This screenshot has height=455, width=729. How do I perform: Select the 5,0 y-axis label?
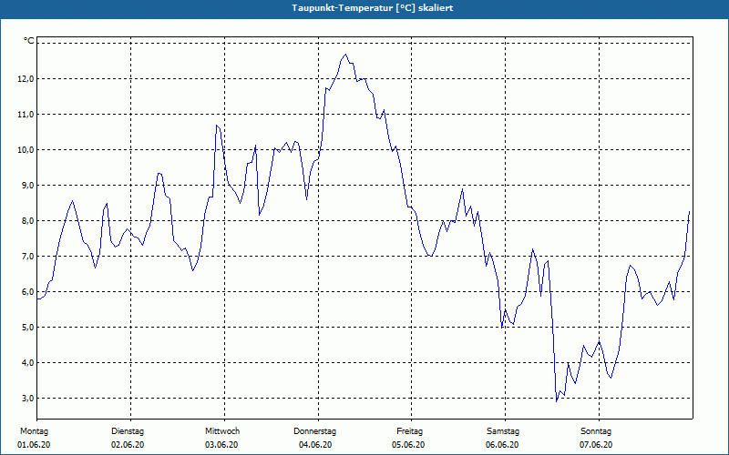tap(28, 328)
